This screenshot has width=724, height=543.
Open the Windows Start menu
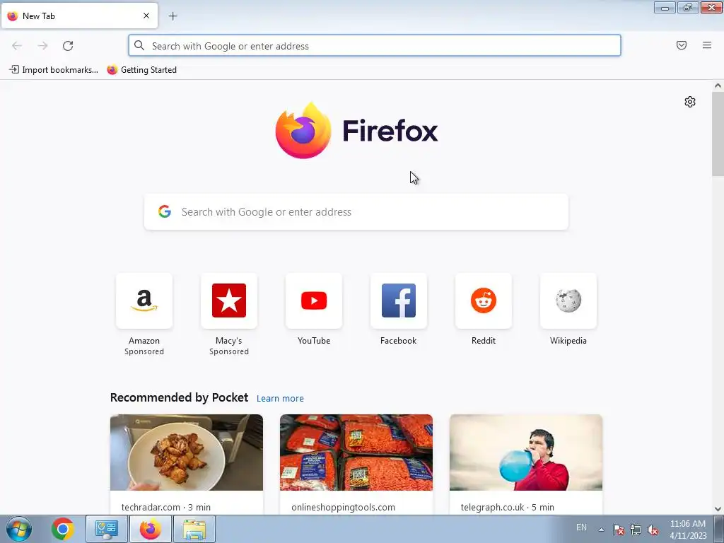(x=19, y=529)
